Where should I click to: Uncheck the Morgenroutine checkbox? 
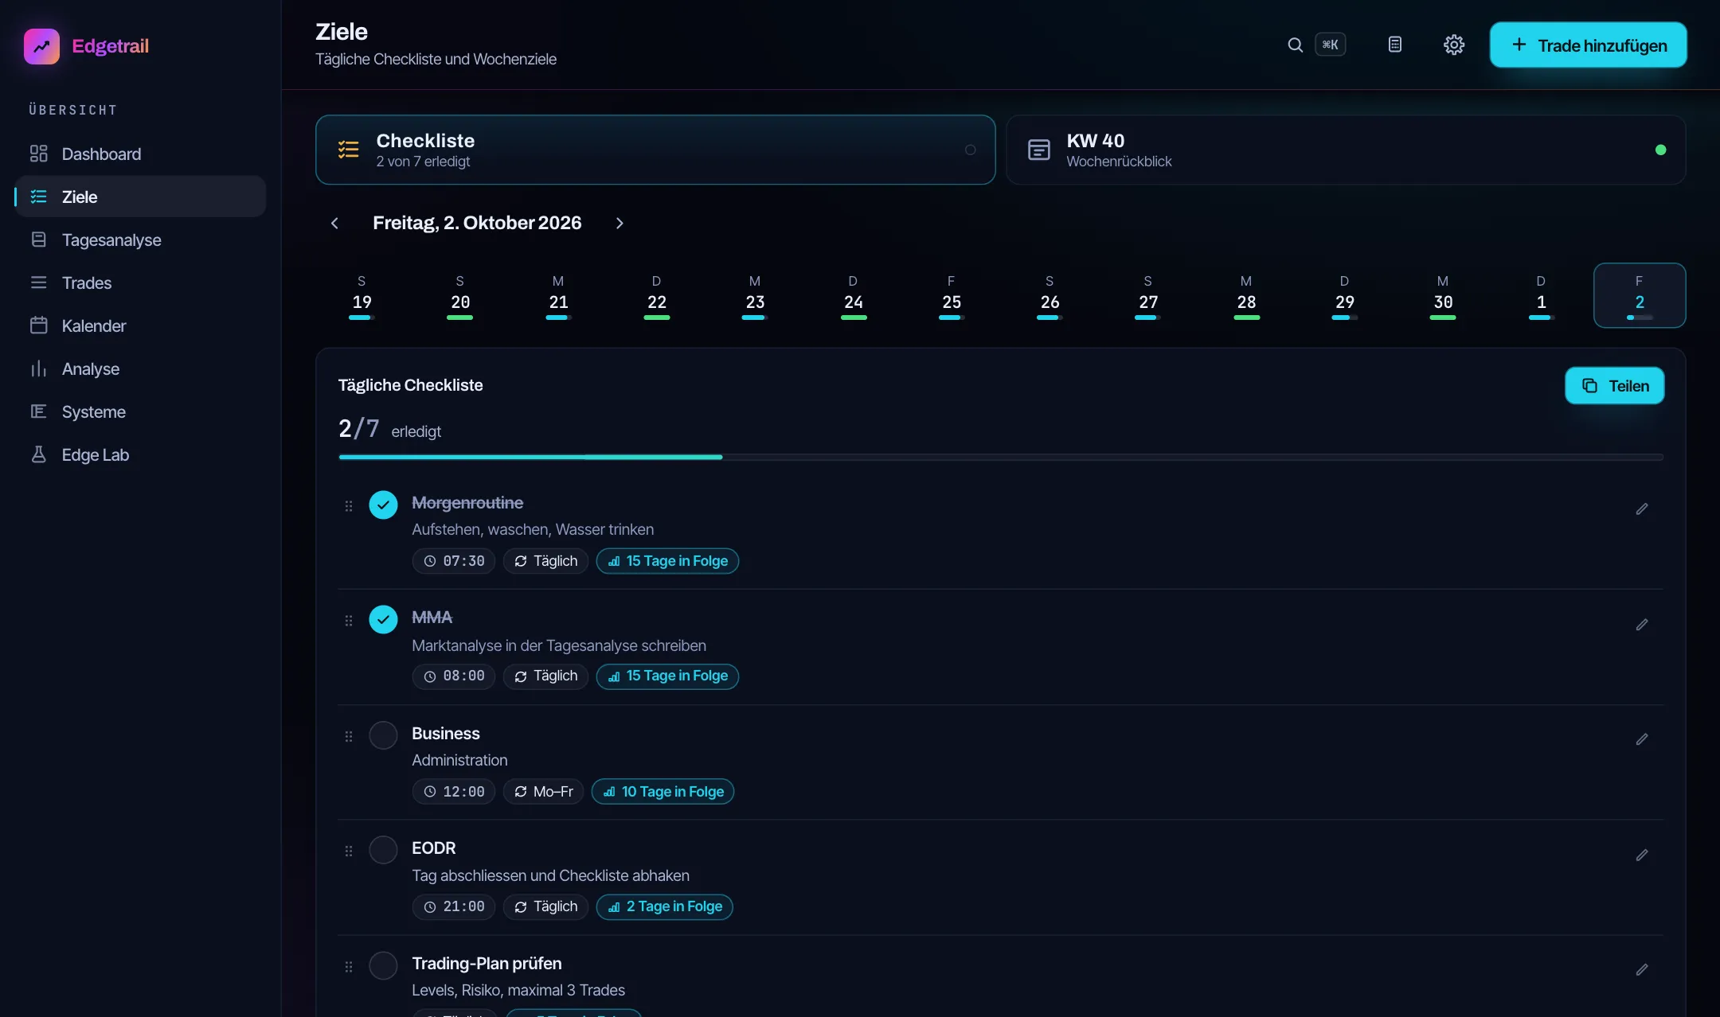[383, 505]
